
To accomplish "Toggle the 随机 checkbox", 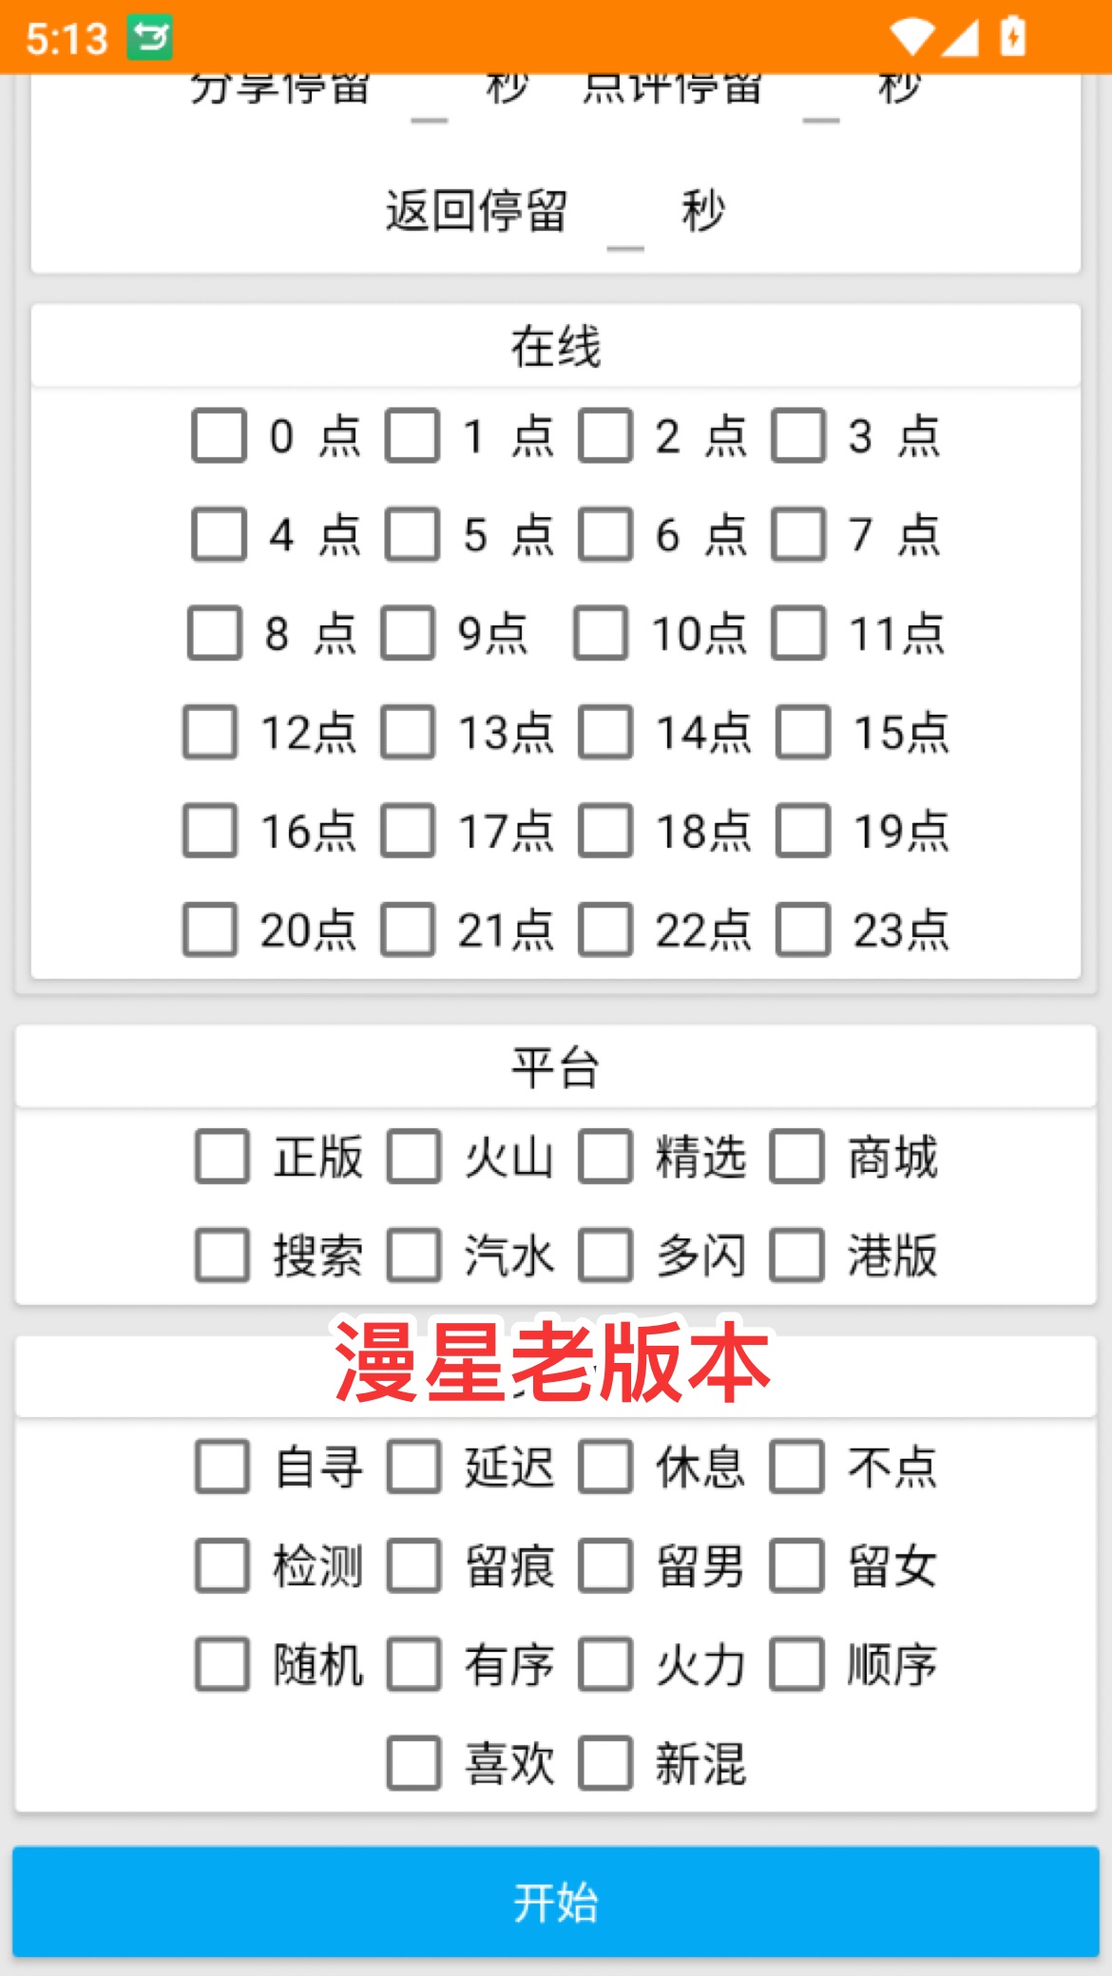I will (222, 1664).
